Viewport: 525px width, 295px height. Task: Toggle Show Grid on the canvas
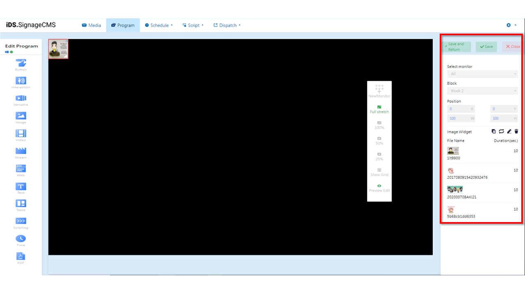tap(379, 172)
